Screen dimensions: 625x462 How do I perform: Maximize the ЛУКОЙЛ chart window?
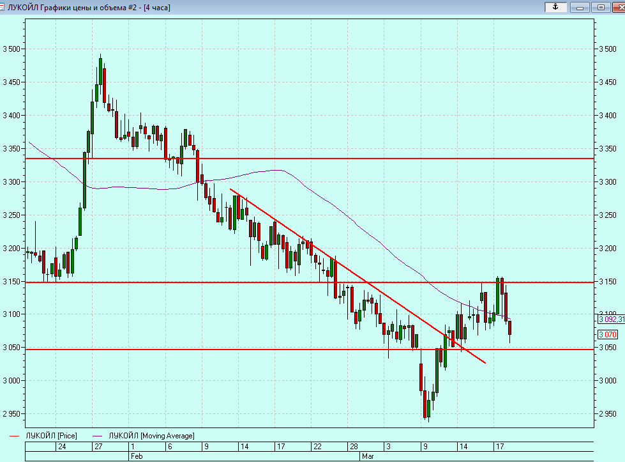(601, 7)
